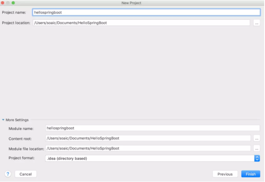Click into the Project location path field
The height and width of the screenshot is (182, 265).
pos(141,23)
